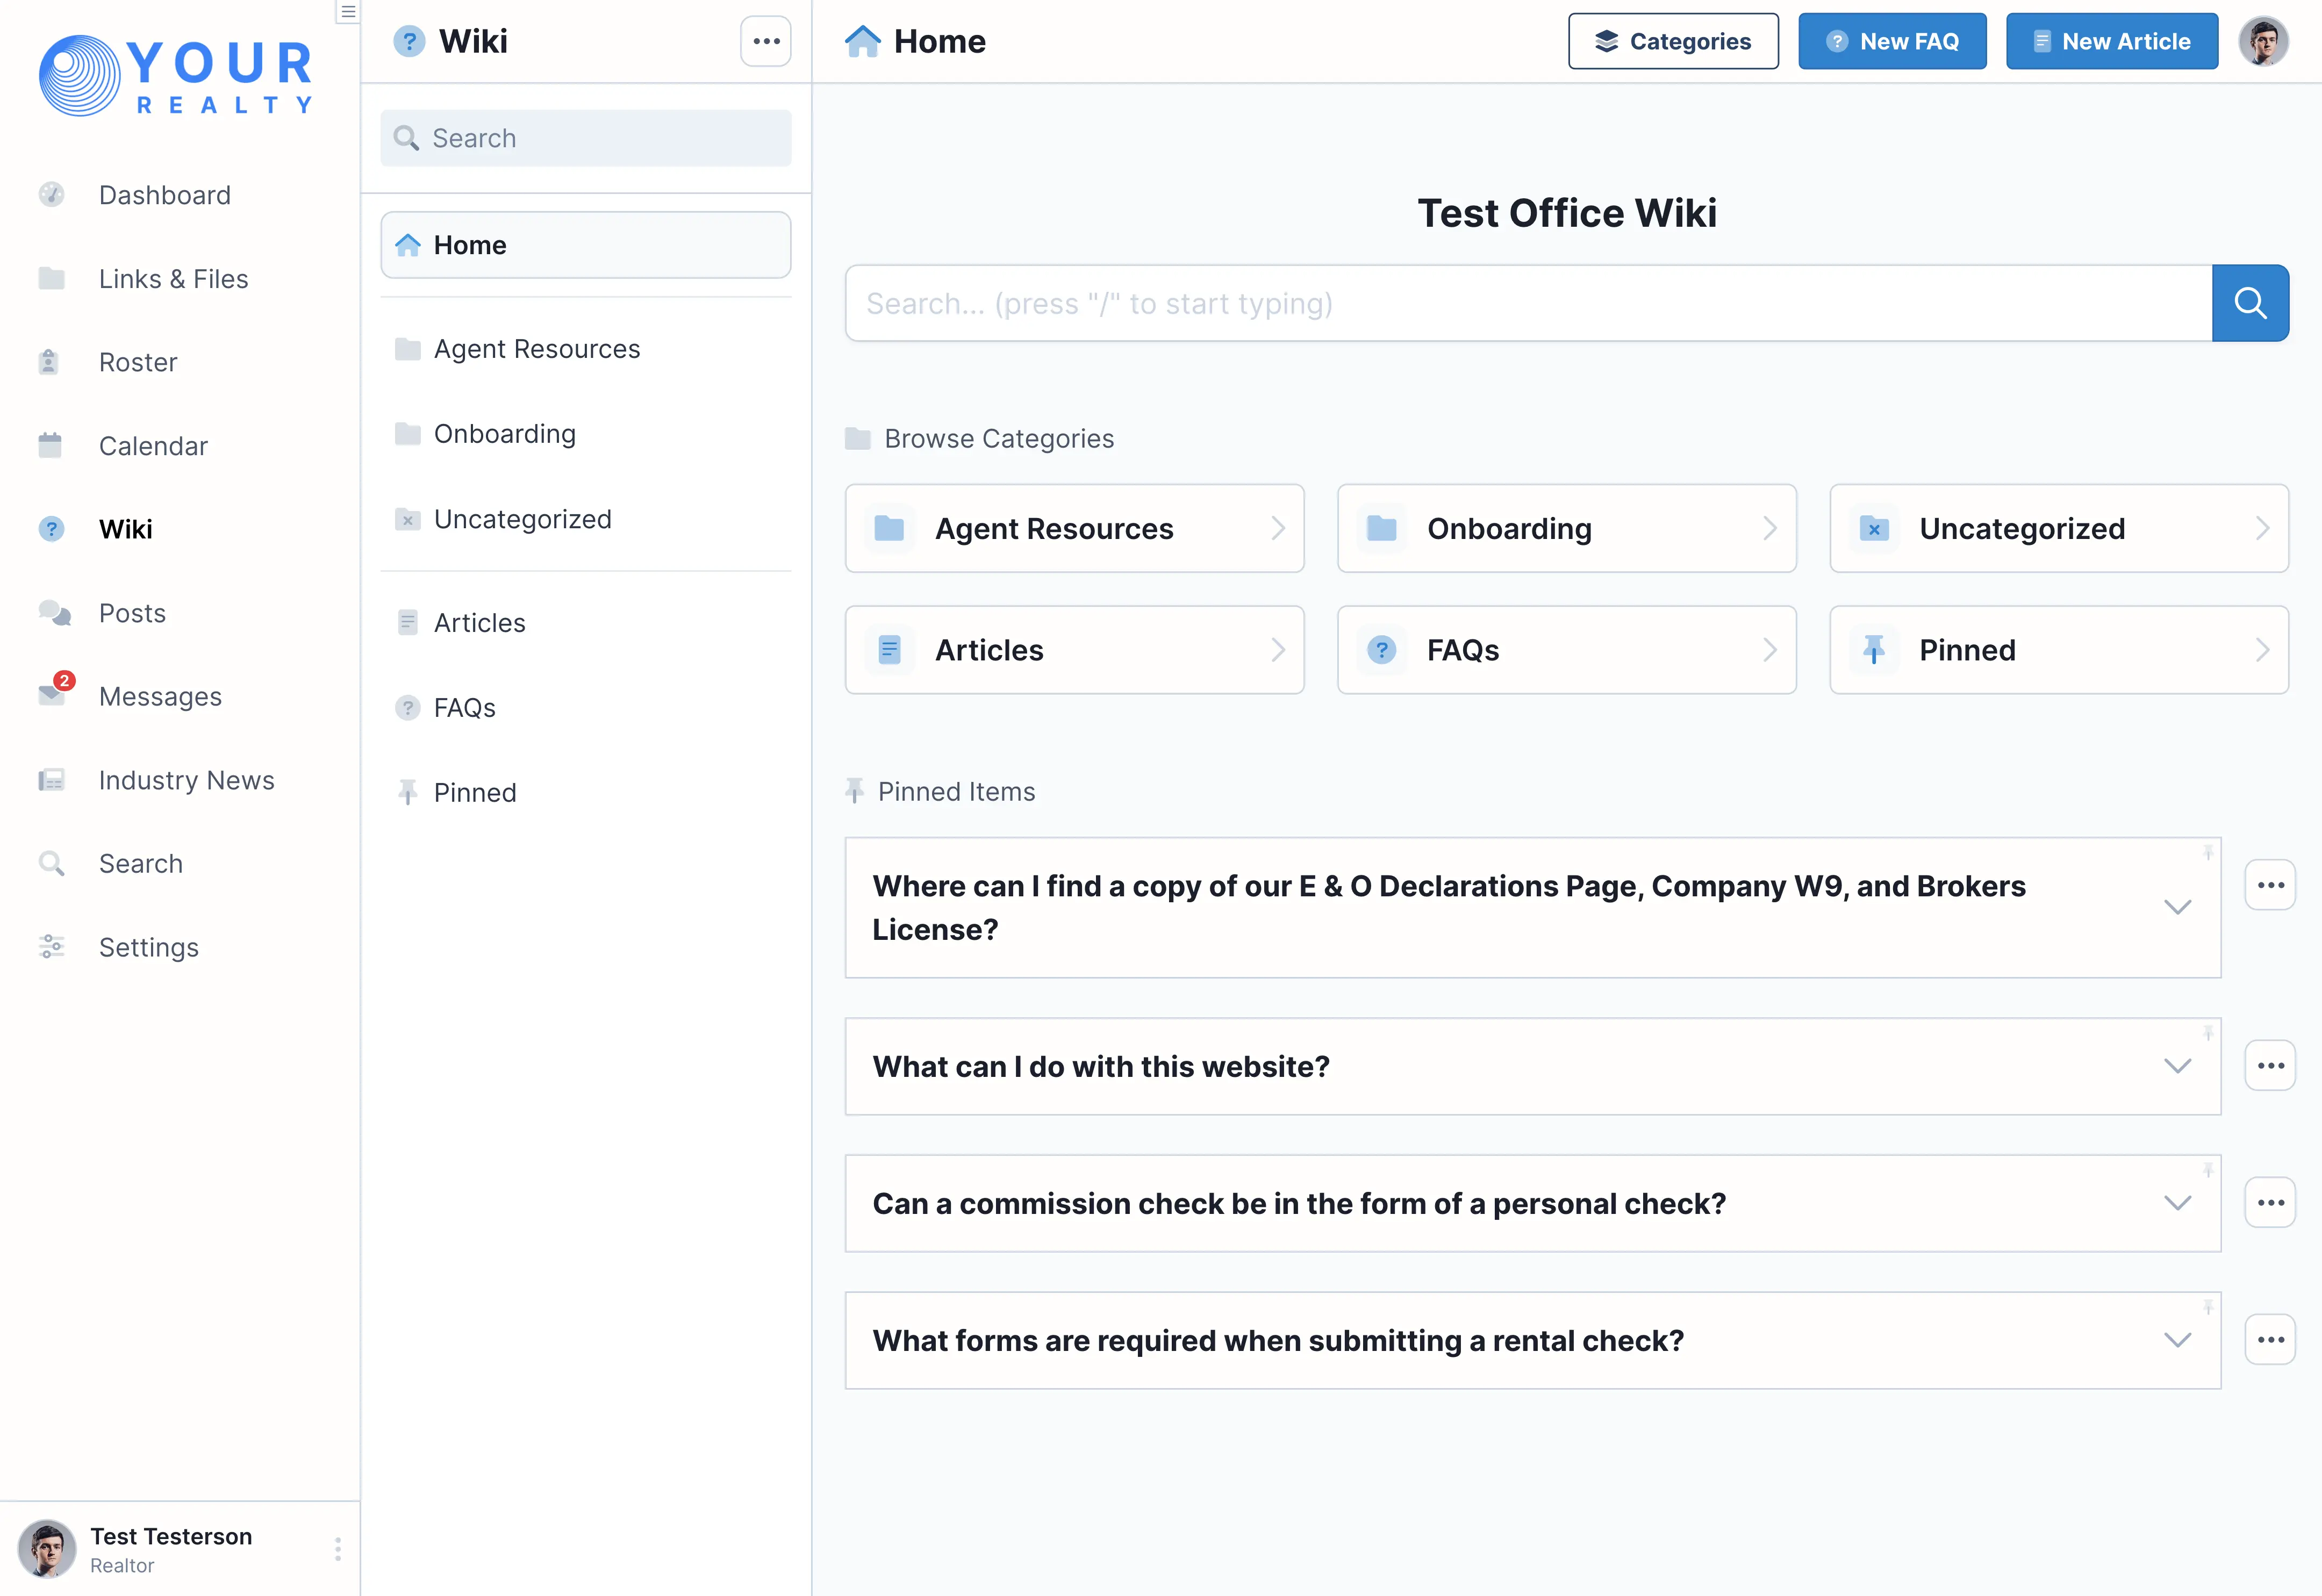Expand the commission check FAQ chevron
This screenshot has width=2322, height=1596.
click(x=2177, y=1203)
